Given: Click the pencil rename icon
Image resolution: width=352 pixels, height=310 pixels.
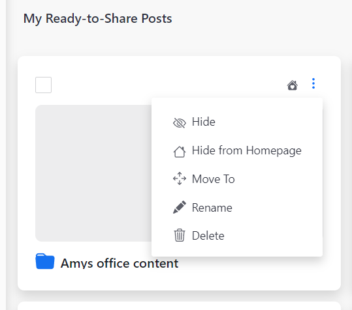Looking at the screenshot, I should (180, 207).
